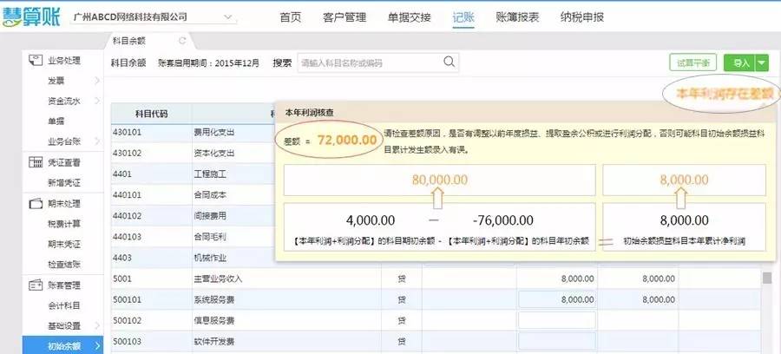The image size is (781, 354).
Task: Select row code 430101
Action: coord(127,133)
